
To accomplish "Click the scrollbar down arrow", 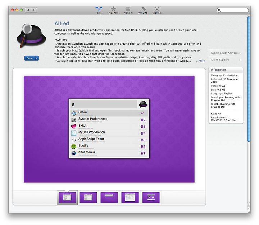I will pos(249,209).
